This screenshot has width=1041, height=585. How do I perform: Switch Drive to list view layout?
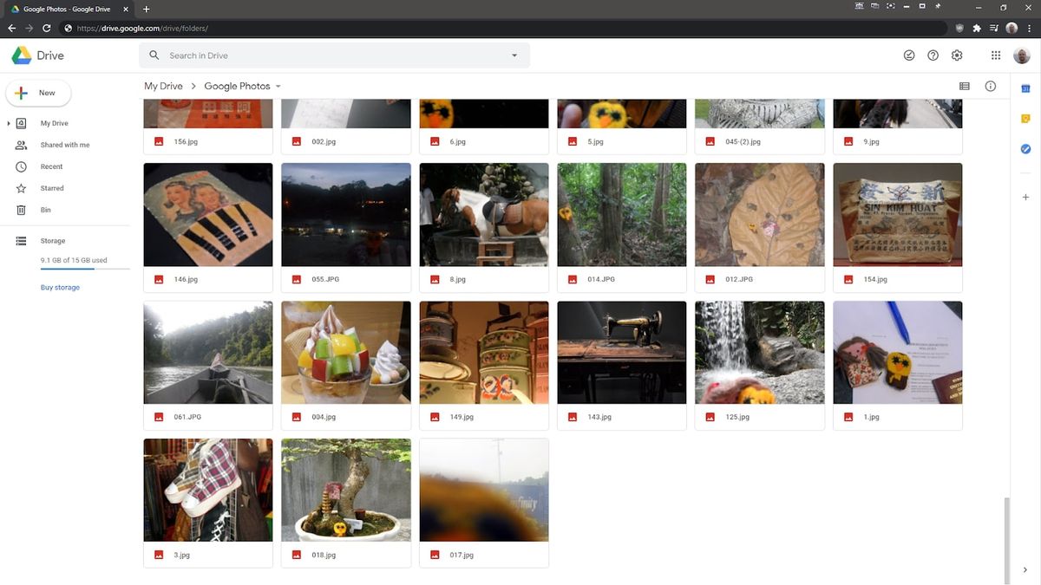(964, 86)
